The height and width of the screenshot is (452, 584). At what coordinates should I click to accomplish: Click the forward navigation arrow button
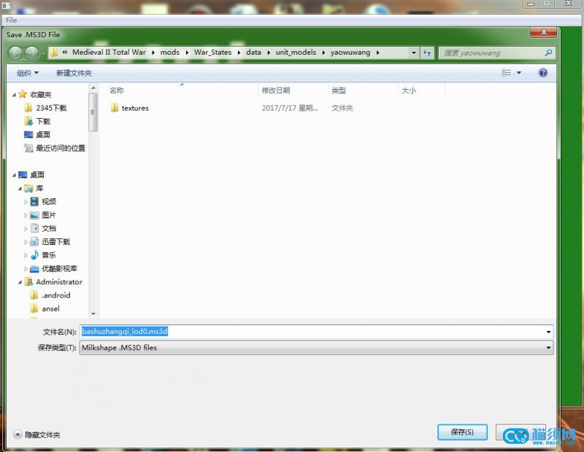click(31, 53)
